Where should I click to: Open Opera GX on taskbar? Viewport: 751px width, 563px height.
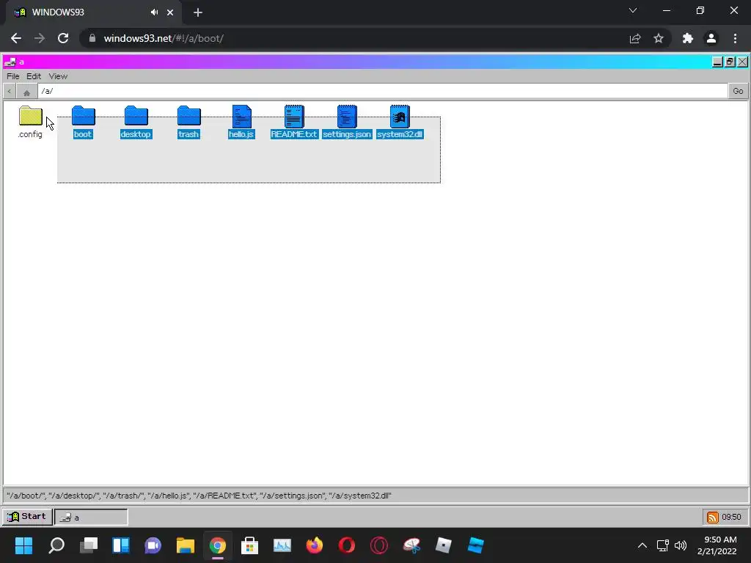click(379, 545)
